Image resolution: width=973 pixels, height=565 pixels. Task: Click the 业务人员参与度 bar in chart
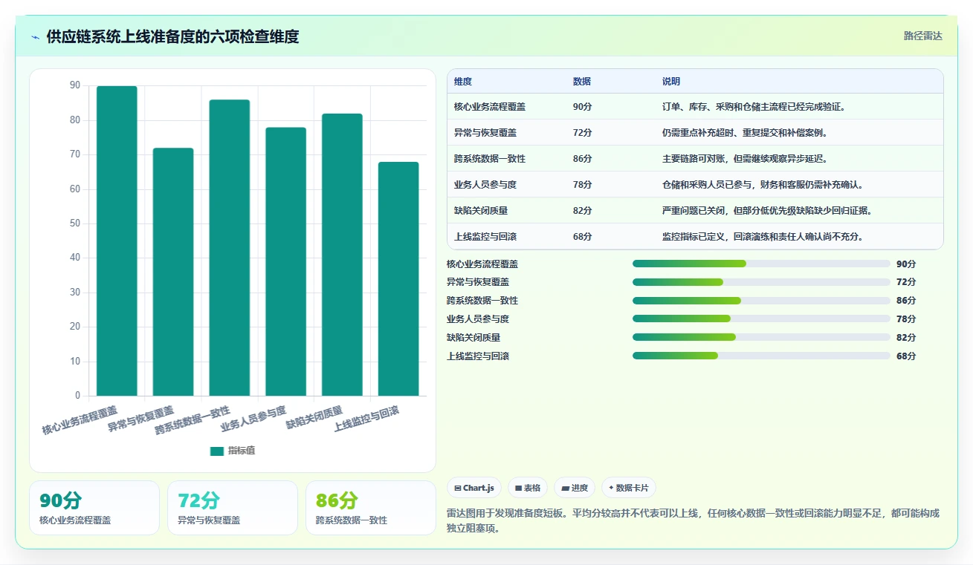(x=286, y=261)
